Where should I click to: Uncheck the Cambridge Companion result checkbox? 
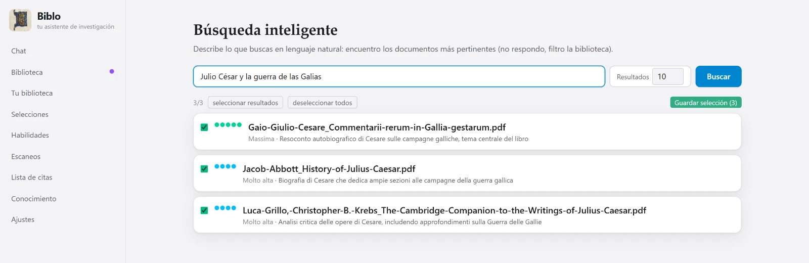point(204,210)
